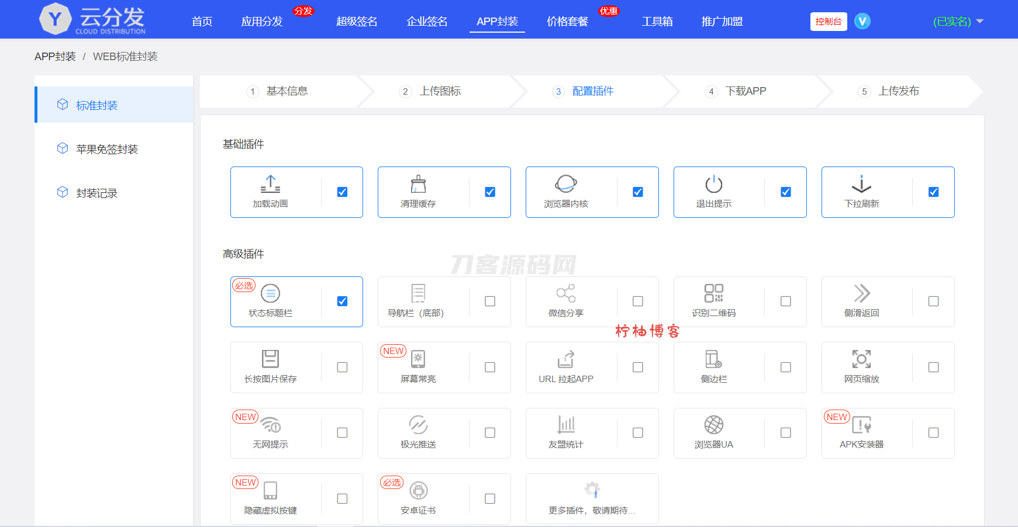Enable the URL 拉起APP checkbox

638,367
